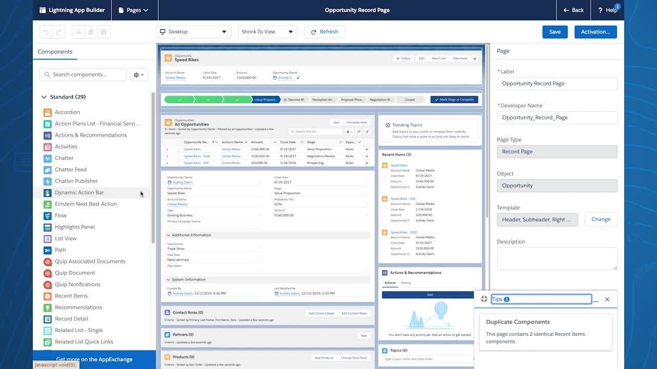This screenshot has width=657, height=369.
Task: Select Actions & Recommendations component icon
Action: coord(47,135)
